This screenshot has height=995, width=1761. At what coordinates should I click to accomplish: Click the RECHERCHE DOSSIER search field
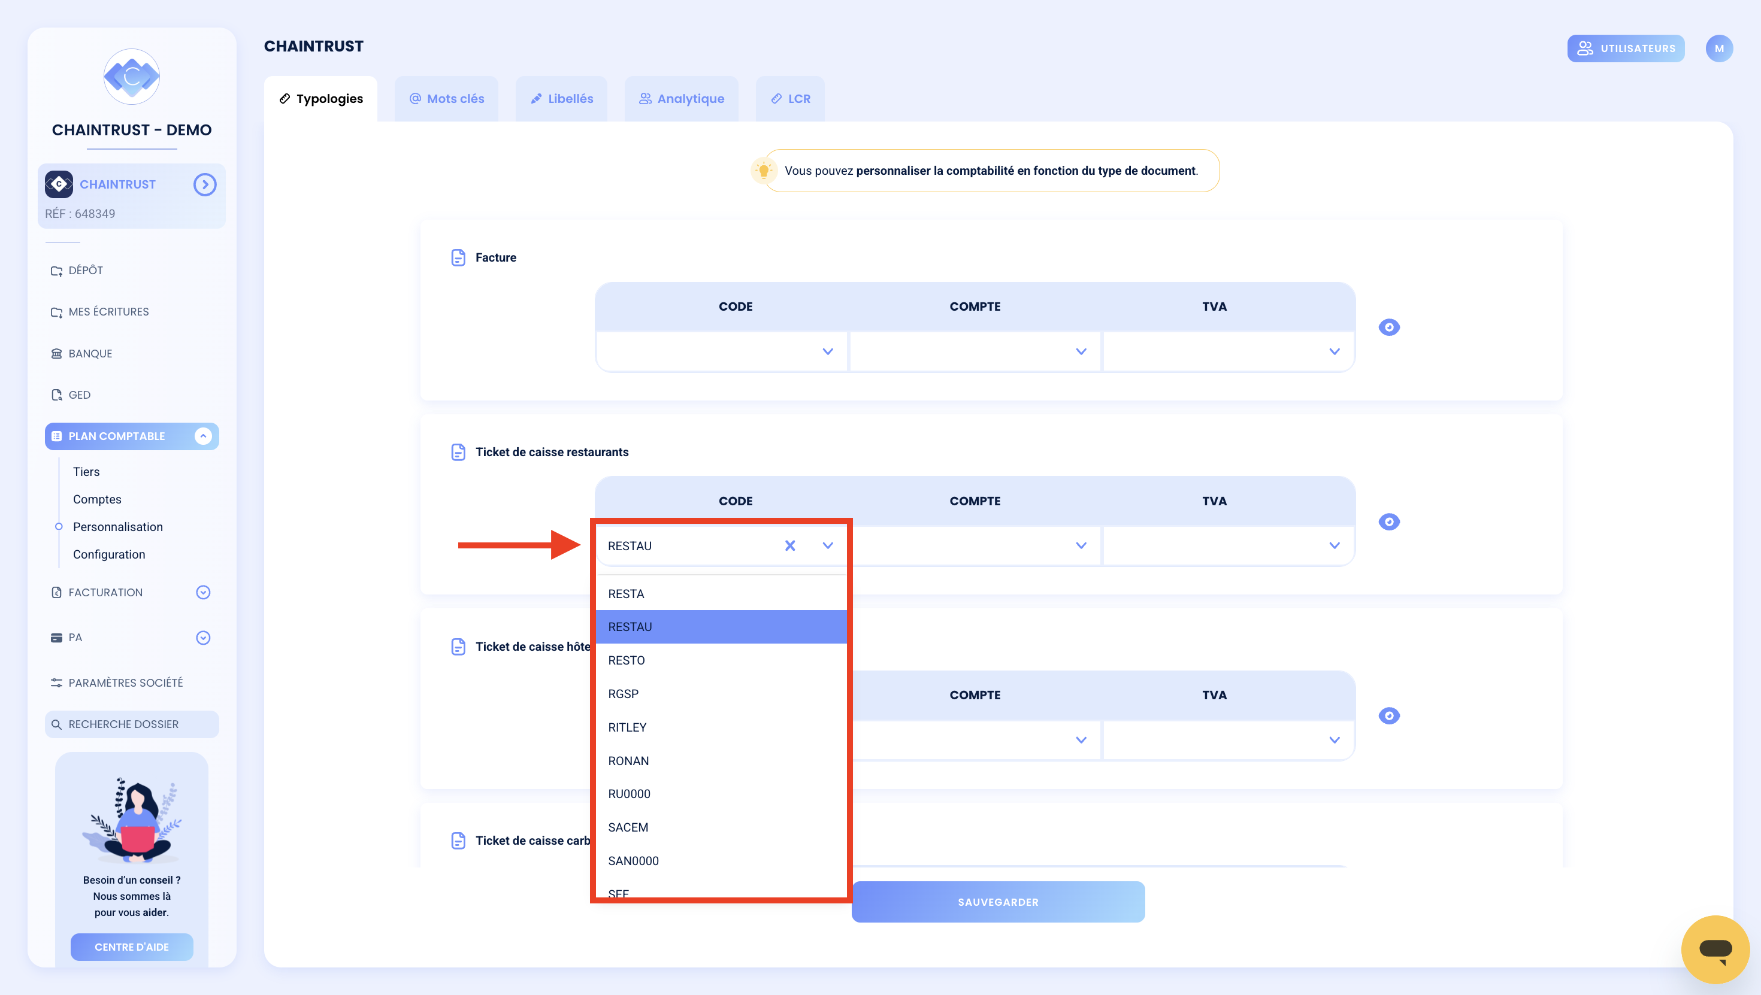(131, 724)
